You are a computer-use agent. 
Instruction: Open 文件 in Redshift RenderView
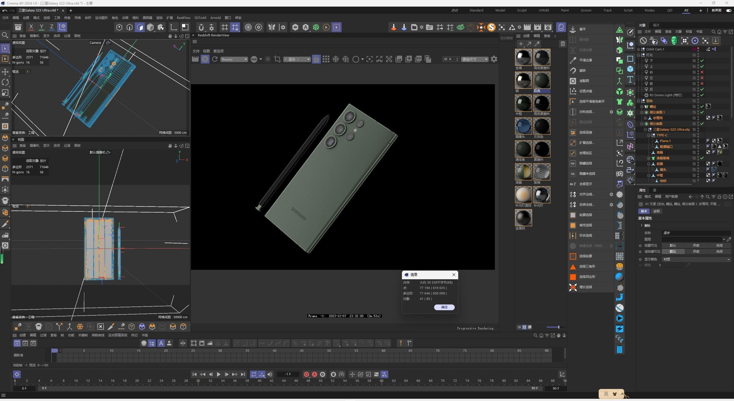pos(196,51)
